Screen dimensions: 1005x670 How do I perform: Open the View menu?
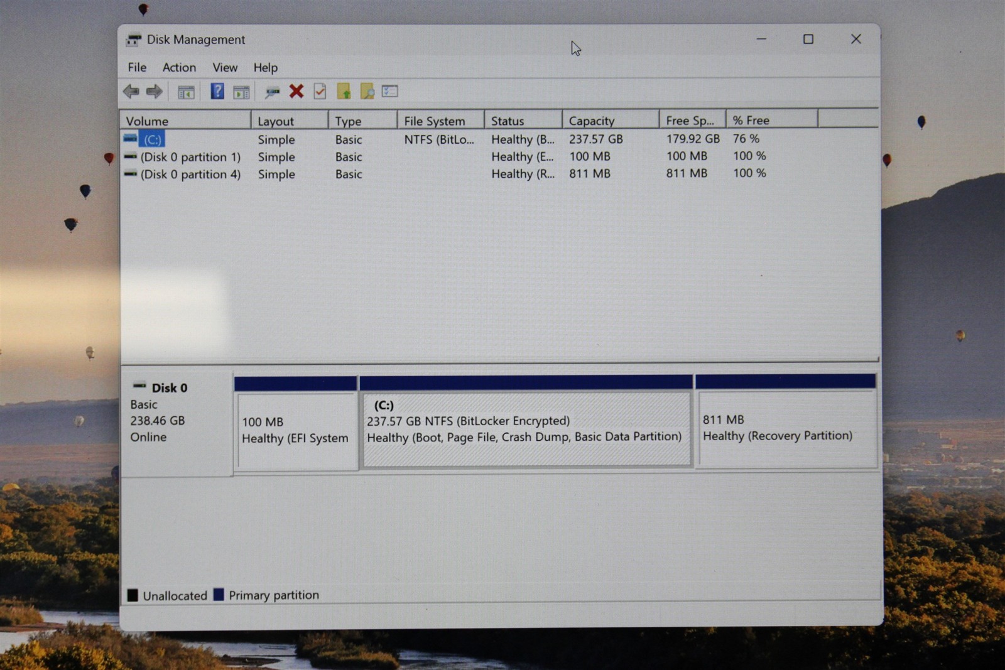coord(225,67)
